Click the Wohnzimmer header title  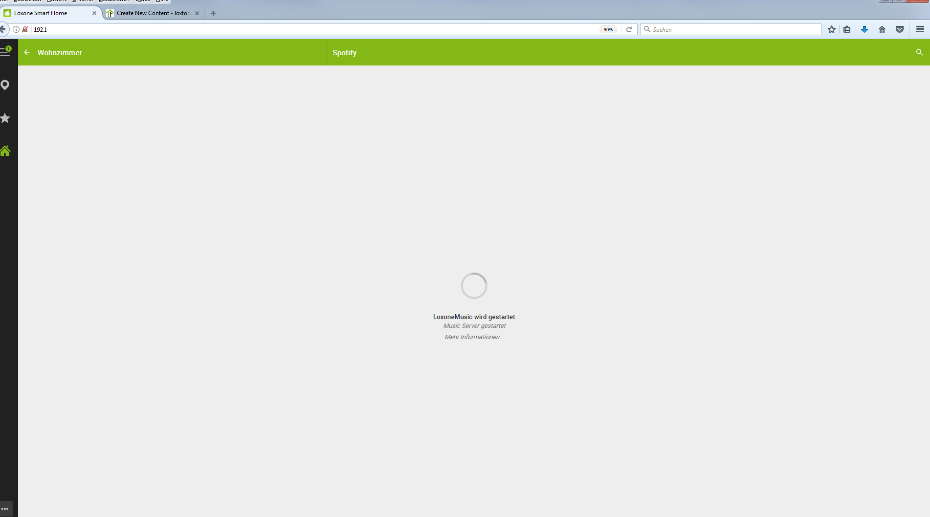[x=60, y=53]
